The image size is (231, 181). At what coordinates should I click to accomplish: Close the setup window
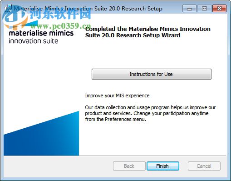219,9
